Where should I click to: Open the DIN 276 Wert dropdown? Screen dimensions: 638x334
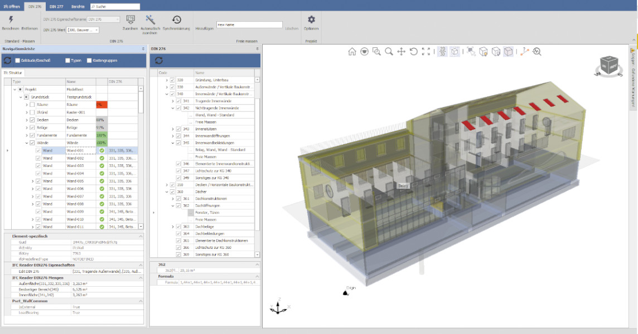click(97, 30)
